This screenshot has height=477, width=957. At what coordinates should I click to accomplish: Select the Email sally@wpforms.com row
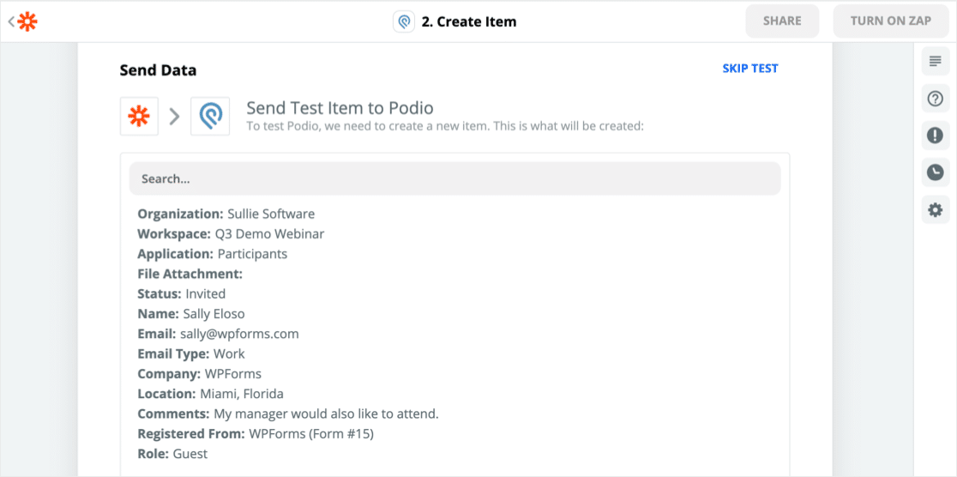219,334
